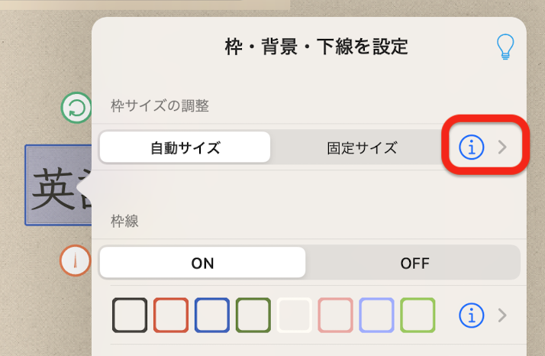Select the text box containing 英
545x356 pixels.
[58, 185]
